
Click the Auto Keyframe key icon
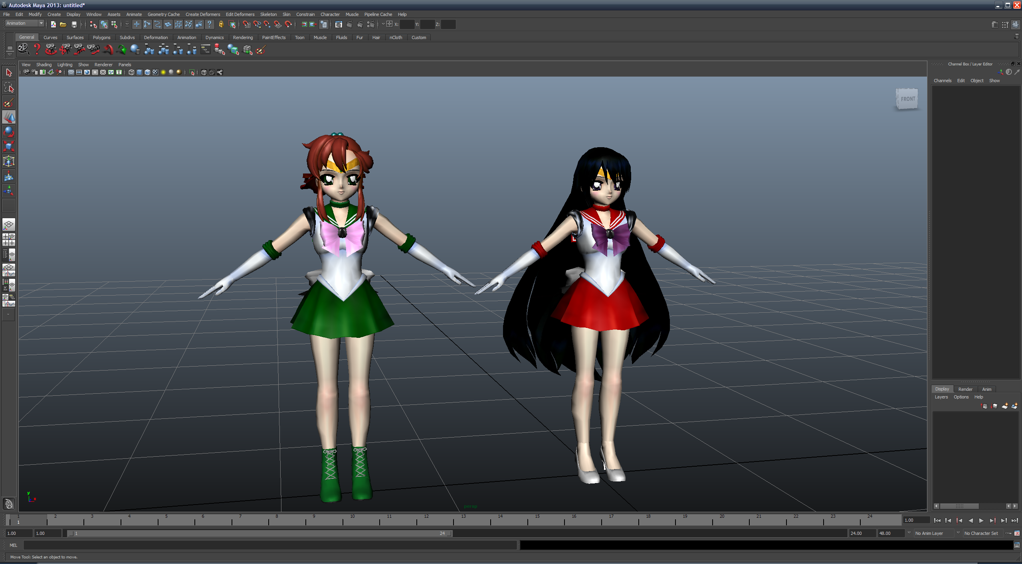pyautogui.click(x=1008, y=533)
